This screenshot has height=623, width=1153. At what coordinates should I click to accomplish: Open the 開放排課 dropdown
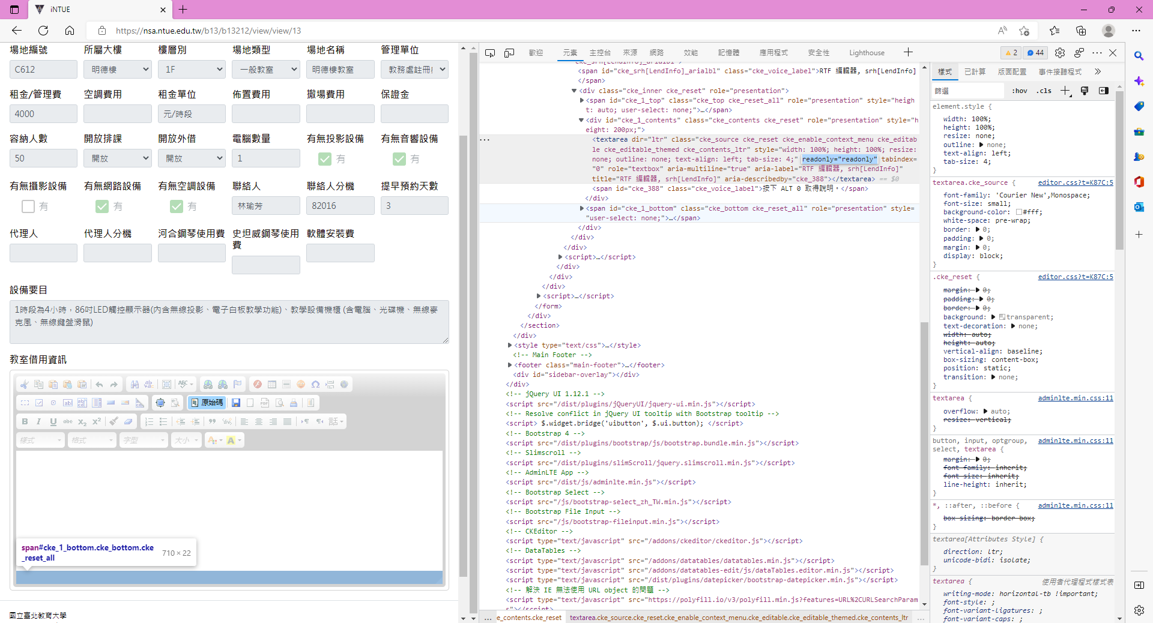pos(118,158)
